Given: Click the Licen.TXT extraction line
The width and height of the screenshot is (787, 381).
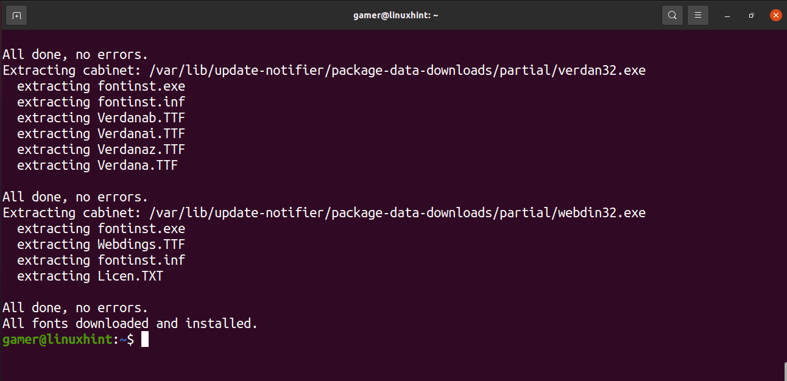Looking at the screenshot, I should tap(90, 276).
